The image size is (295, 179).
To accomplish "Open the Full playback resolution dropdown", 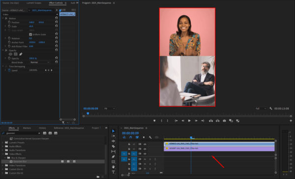I will coord(261,108).
